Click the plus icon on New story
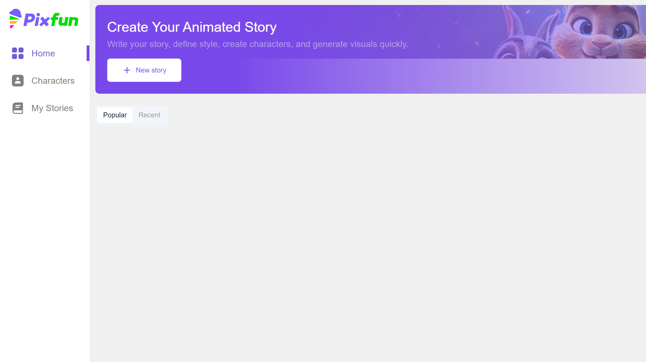Image resolution: width=646 pixels, height=362 pixels. [x=127, y=70]
